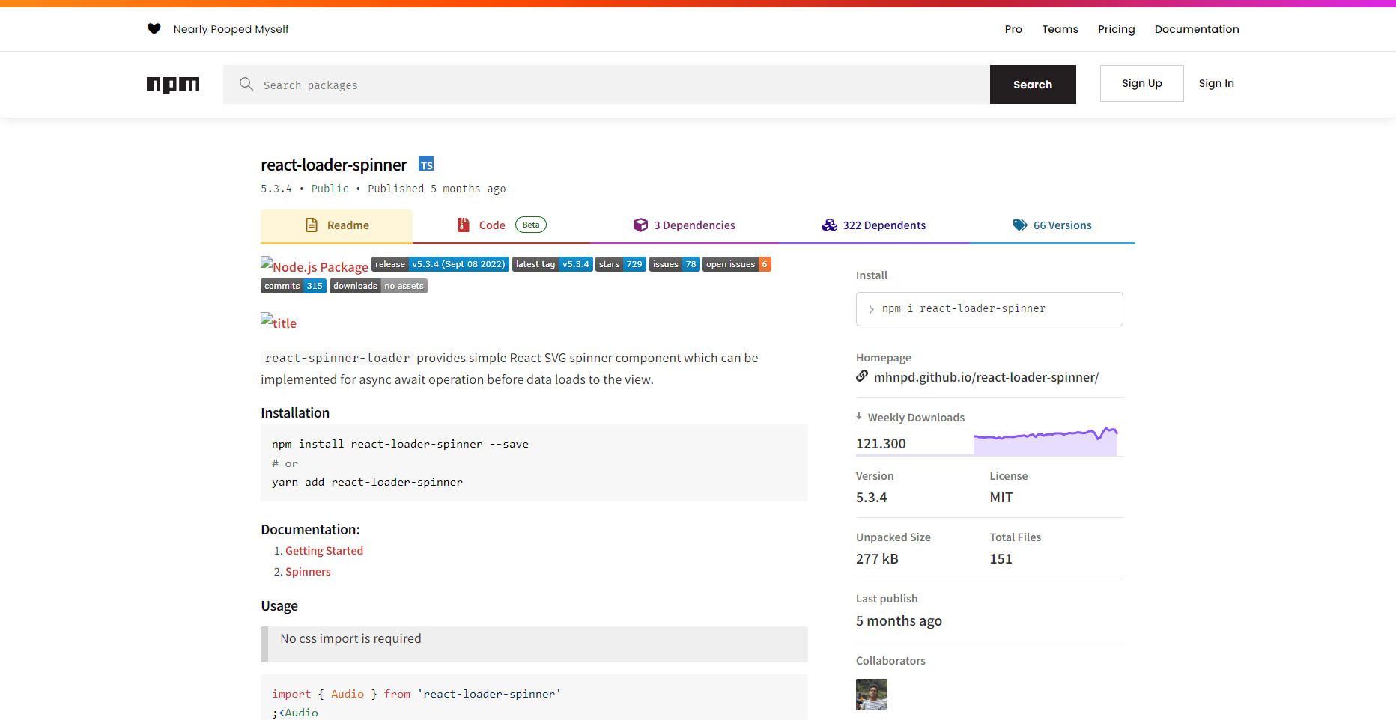1396x720 pixels.
Task: Open the Spinners documentation link
Action: (308, 572)
